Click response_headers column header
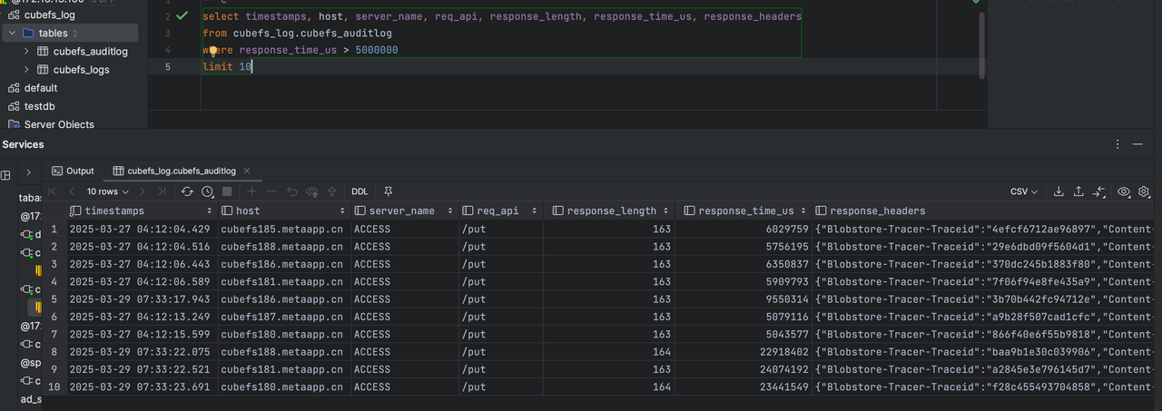Screen dimensions: 1162x411 point(878,210)
